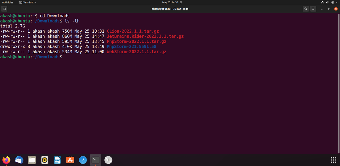Click the window title akash@ubuntu: ~/Downloads
The image size is (340, 166).
click(170, 9)
